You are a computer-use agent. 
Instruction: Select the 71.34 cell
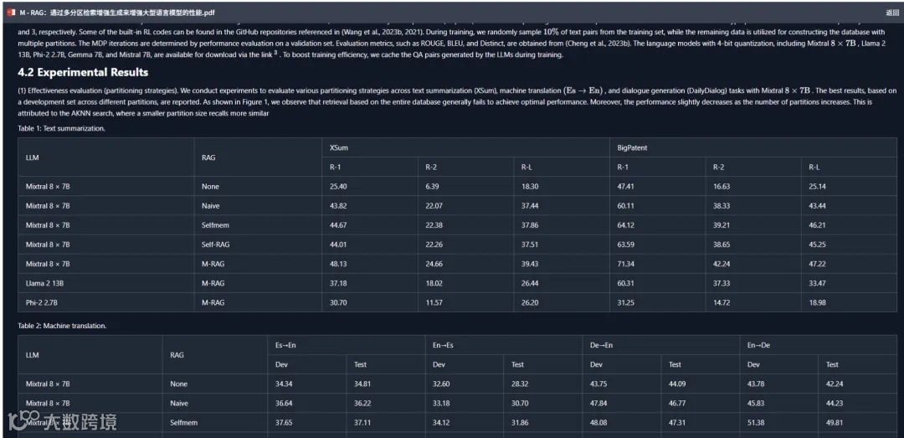(625, 264)
